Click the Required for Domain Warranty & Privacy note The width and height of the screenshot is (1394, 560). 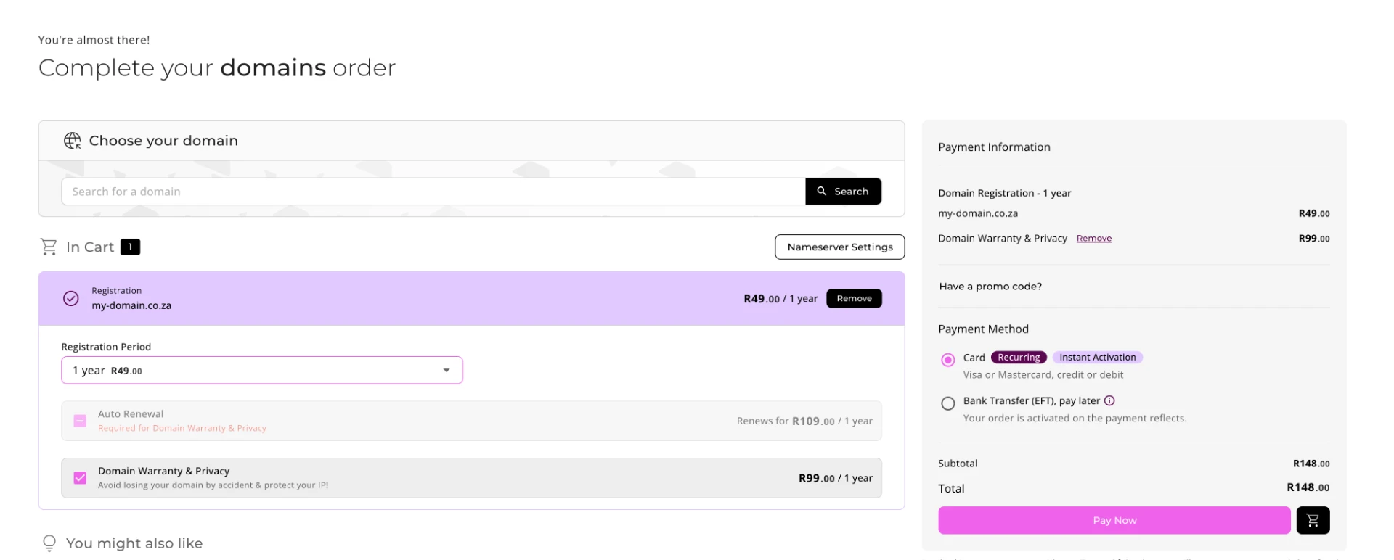pyautogui.click(x=182, y=428)
